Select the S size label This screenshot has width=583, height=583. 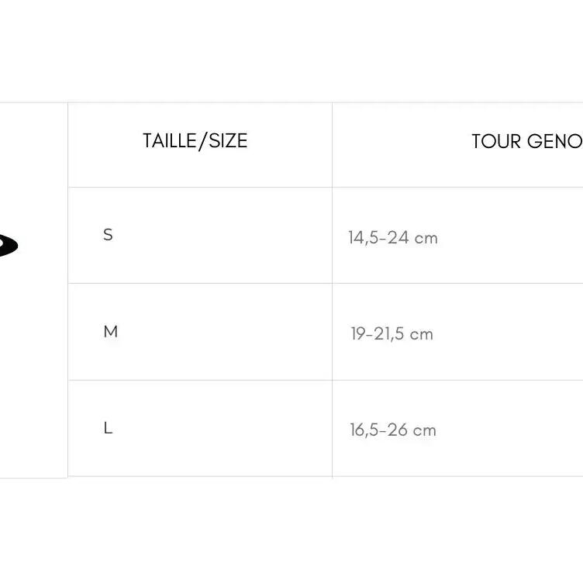108,235
